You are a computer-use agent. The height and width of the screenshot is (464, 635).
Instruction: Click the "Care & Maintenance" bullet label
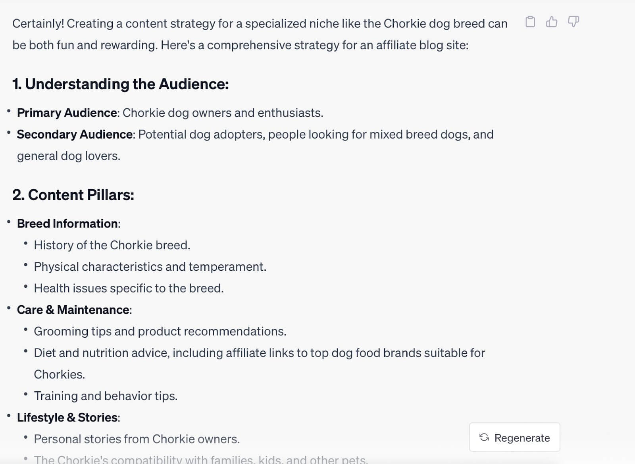click(x=73, y=310)
